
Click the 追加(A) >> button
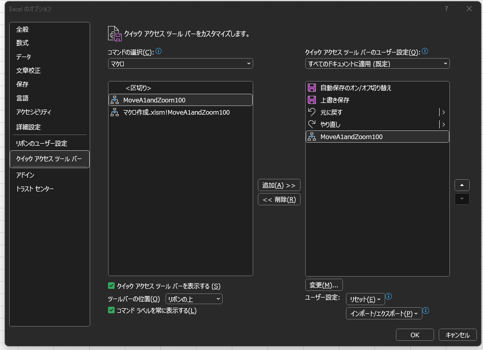coord(279,185)
